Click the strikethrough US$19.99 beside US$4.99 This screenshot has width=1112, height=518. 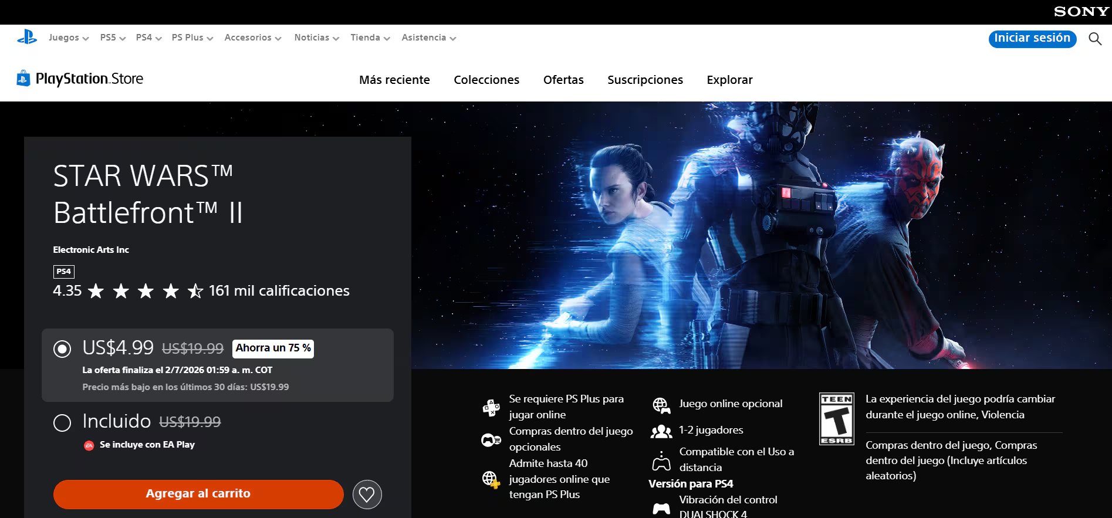pos(192,349)
